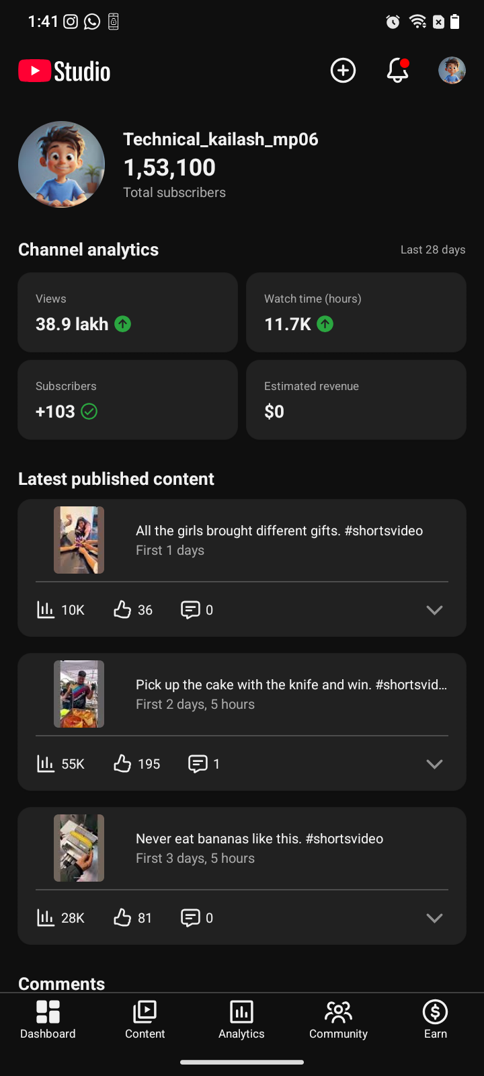Viewport: 484px width, 1076px height.
Task: Expand the gifts video card chevron
Action: click(434, 610)
